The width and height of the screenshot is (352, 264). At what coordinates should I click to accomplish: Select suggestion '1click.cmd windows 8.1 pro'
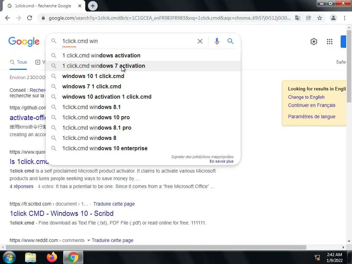[143, 128]
